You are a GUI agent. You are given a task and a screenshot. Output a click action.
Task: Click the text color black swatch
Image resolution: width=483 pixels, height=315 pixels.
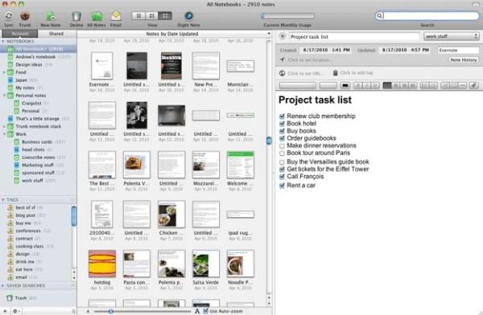(x=345, y=85)
